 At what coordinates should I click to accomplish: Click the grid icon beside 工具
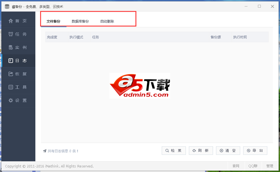pos(11,87)
